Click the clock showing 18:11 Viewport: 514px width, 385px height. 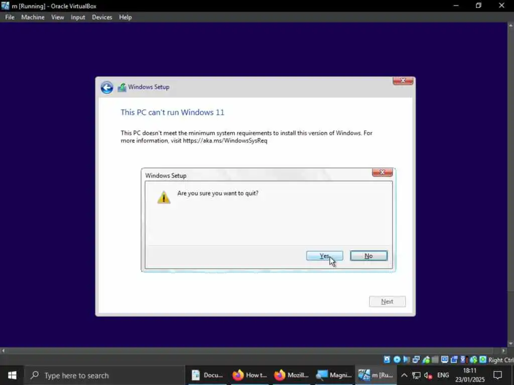[469, 370]
